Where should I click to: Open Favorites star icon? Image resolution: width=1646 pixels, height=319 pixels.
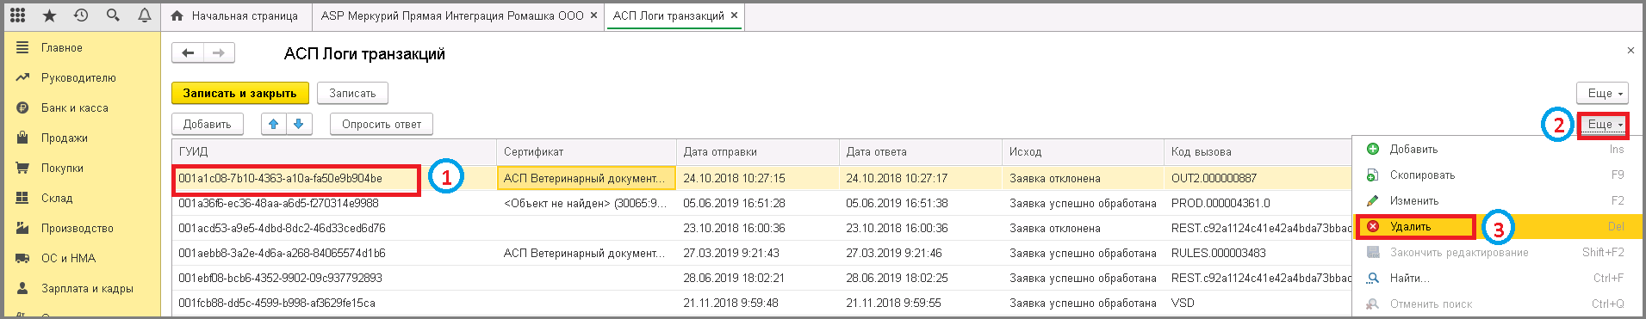pyautogui.click(x=49, y=15)
